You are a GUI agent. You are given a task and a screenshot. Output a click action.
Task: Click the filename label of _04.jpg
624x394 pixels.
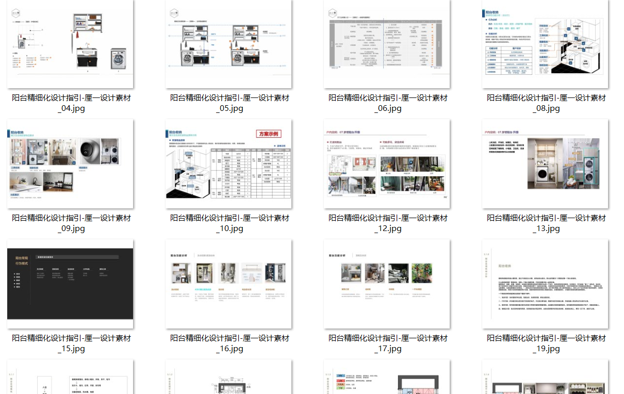point(70,103)
